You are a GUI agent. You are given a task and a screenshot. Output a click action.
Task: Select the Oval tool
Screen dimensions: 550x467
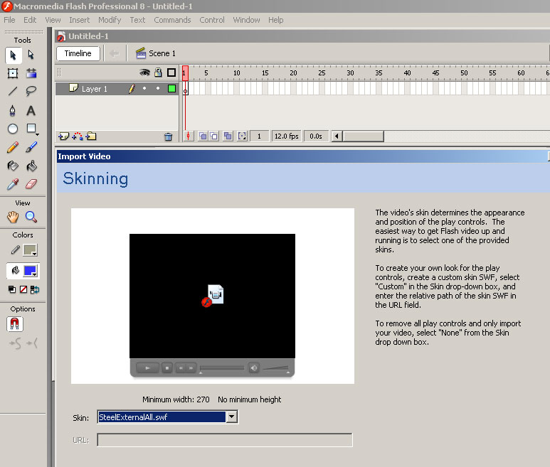(x=13, y=129)
